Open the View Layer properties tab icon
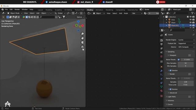Image resolution: width=196 pixels, height=110 pixels. [x=161, y=48]
